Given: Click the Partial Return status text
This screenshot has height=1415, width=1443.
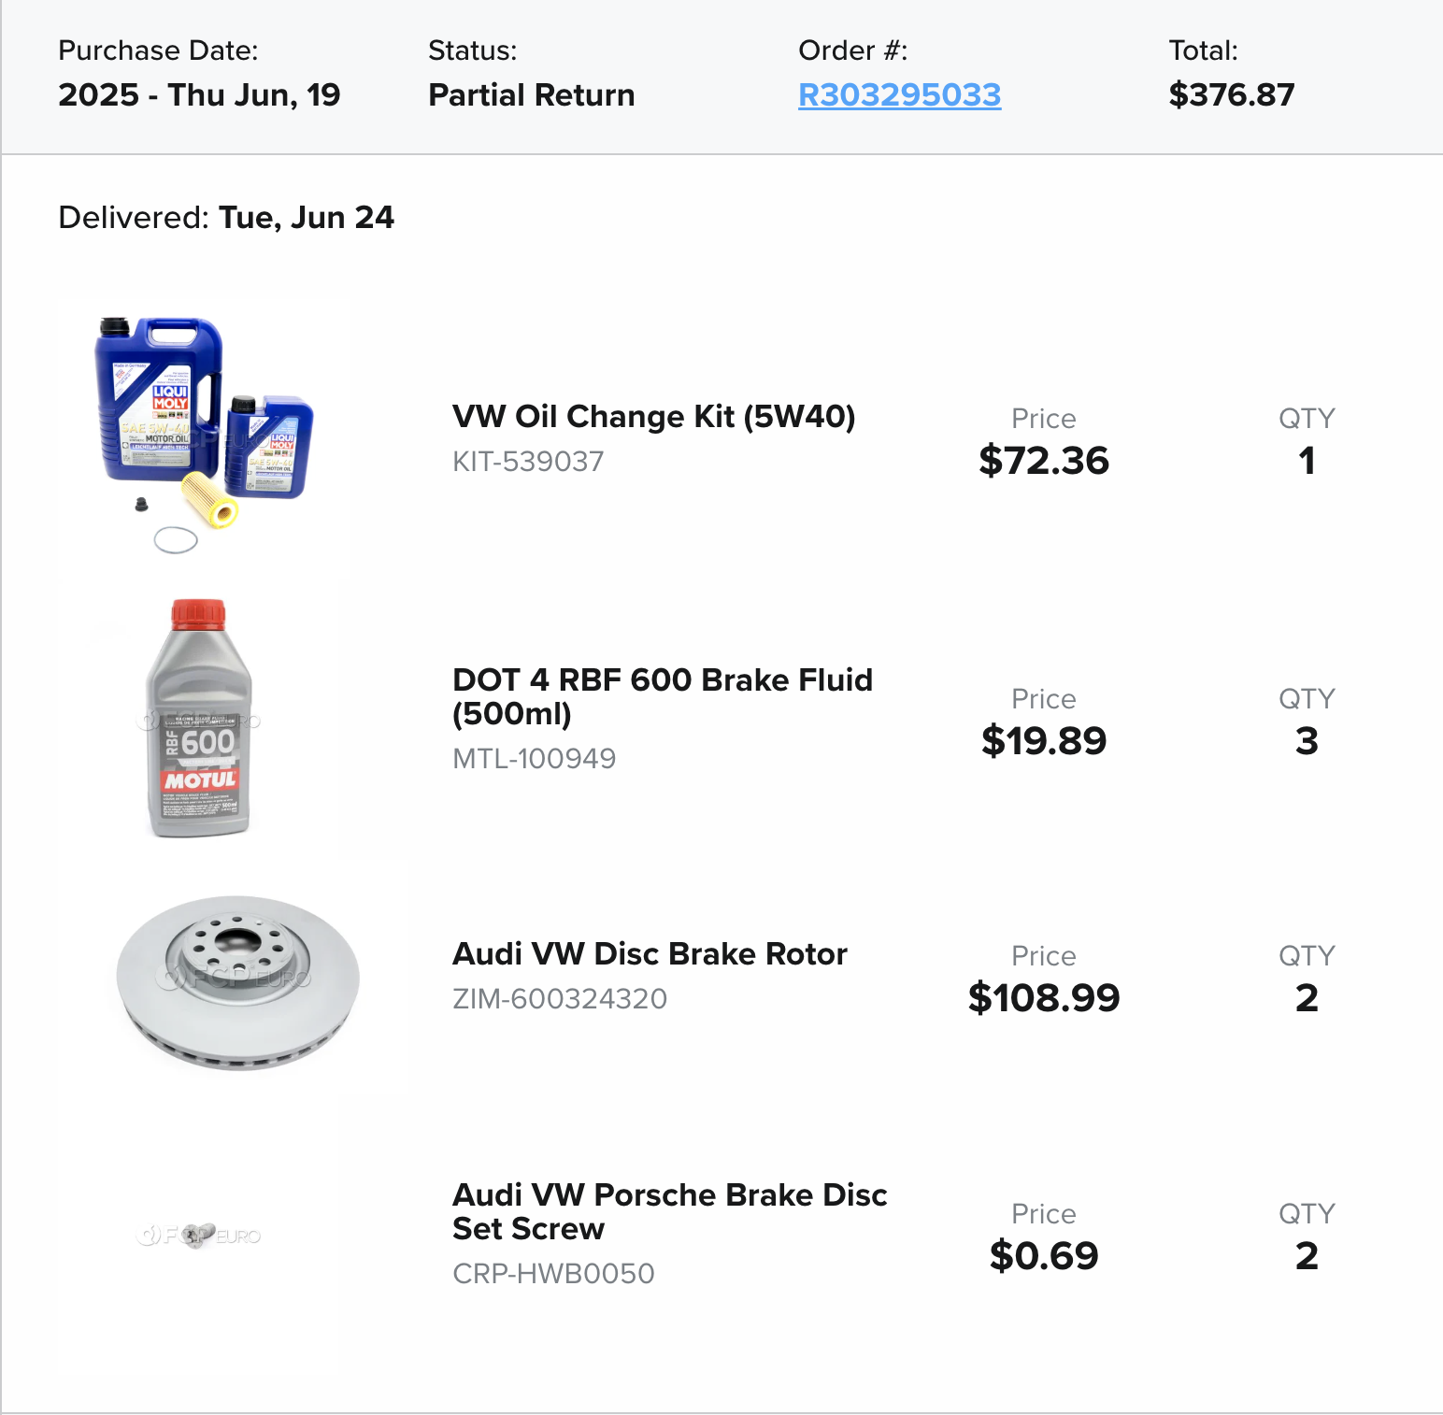Looking at the screenshot, I should 531,94.
